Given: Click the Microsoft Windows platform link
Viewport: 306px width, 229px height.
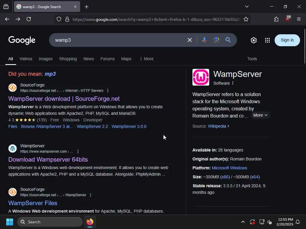Looking at the screenshot, I should point(229,168).
